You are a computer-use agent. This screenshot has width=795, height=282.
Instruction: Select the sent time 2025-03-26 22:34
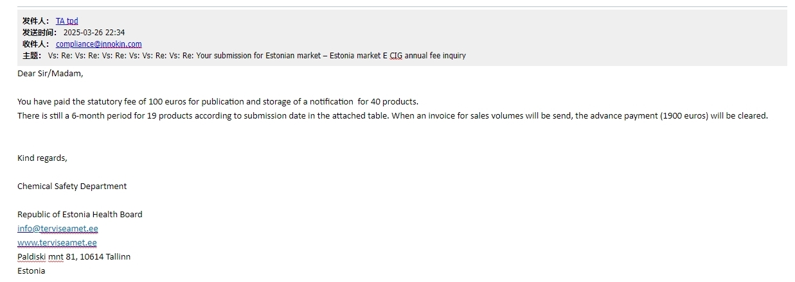pyautogui.click(x=94, y=33)
